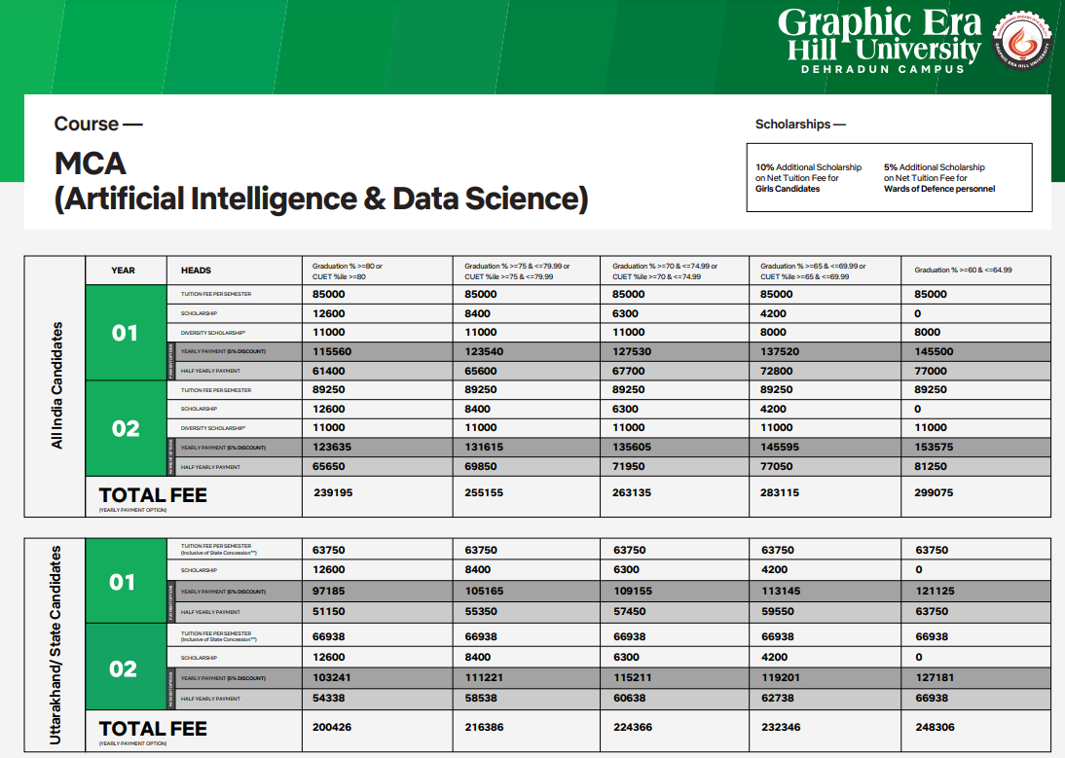
Task: Click the All India Candidates vertical label
Action: pos(56,385)
